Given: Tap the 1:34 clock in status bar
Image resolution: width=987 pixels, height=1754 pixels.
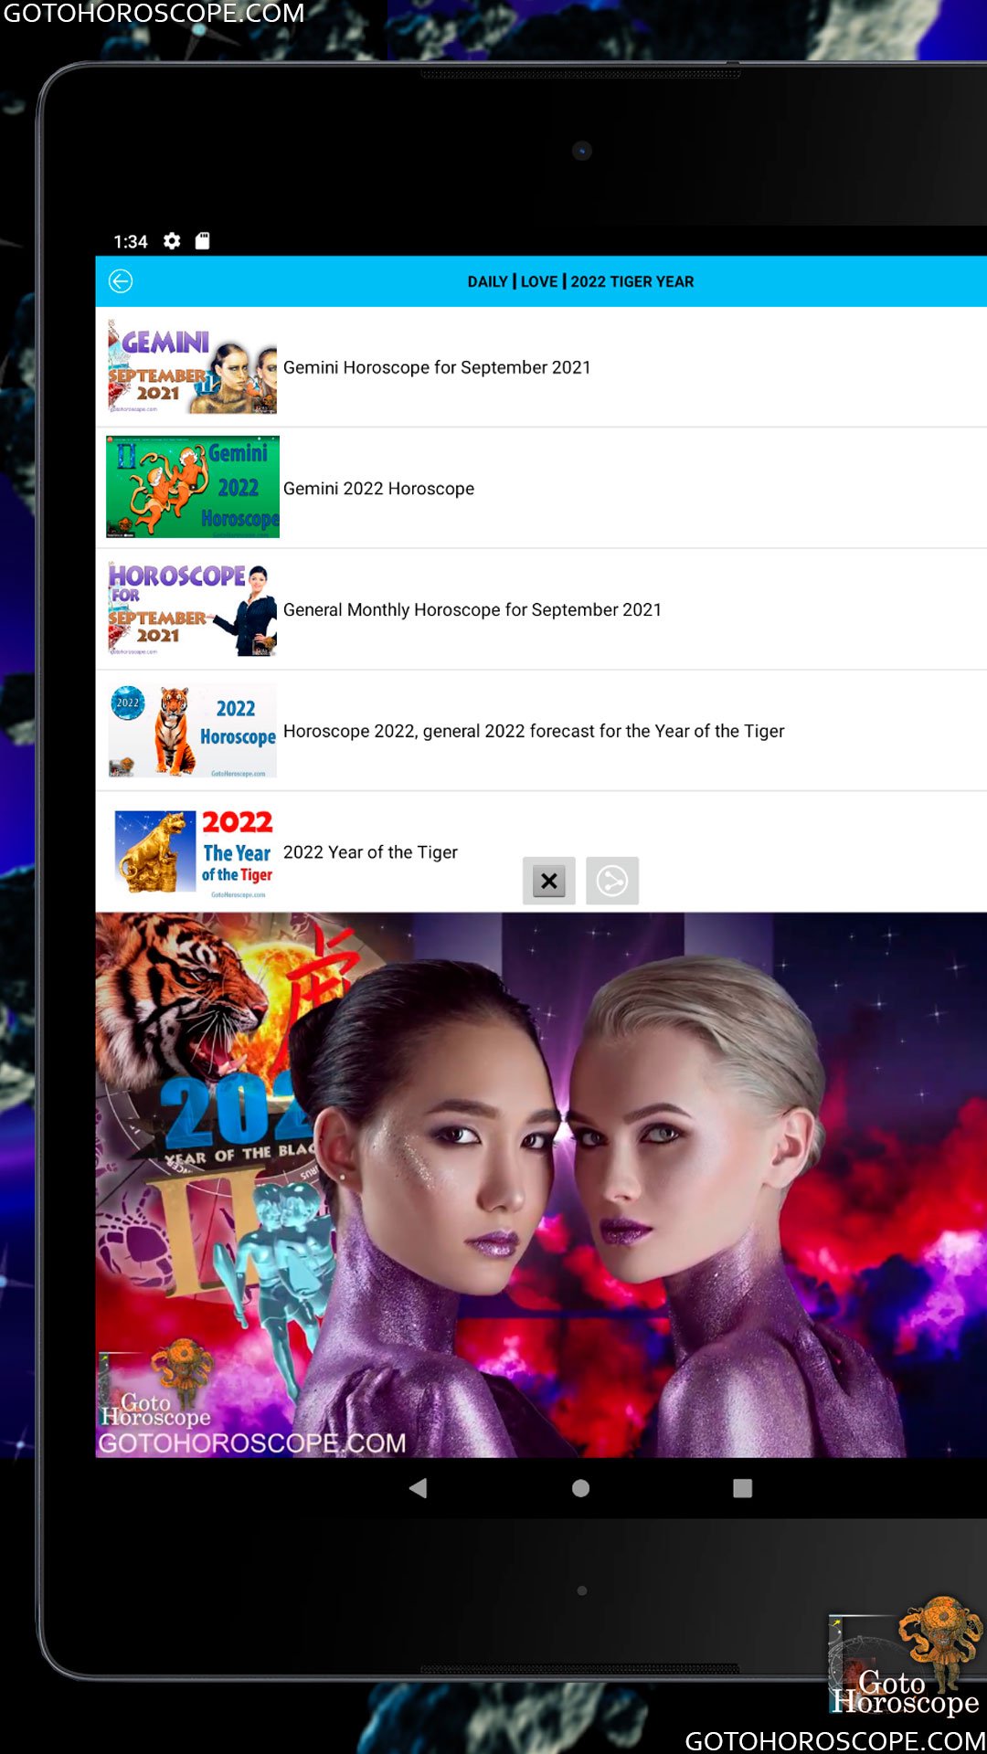Looking at the screenshot, I should (131, 241).
